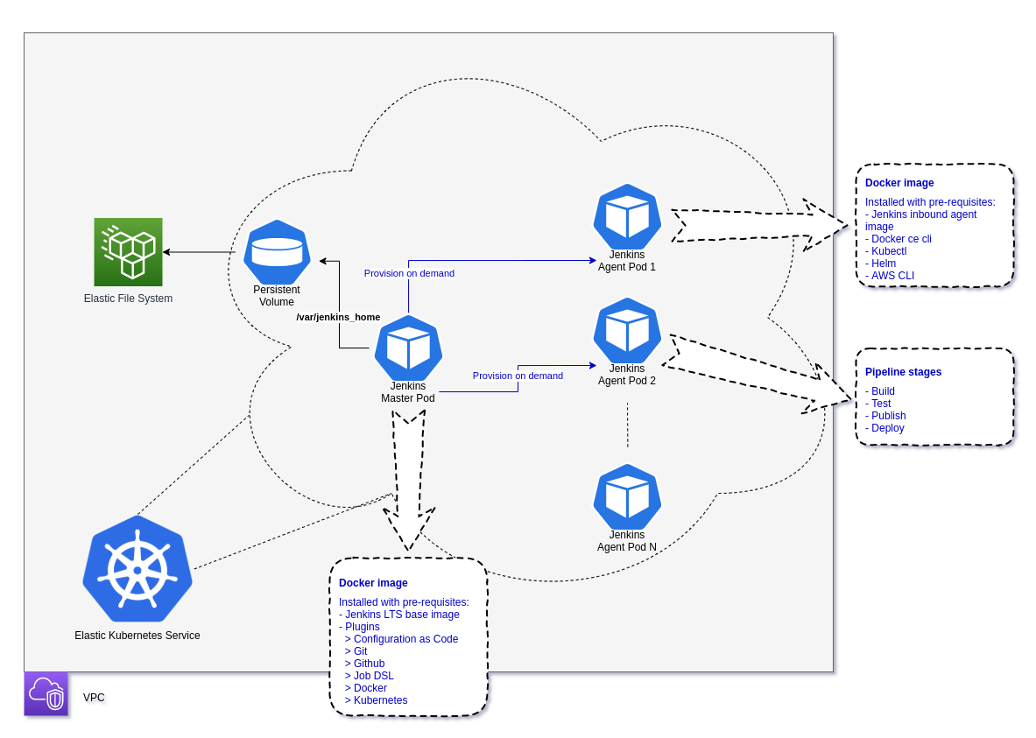Click 'Provision on demand' label near Agent Pod 2

518,376
